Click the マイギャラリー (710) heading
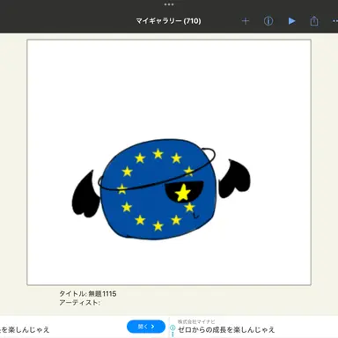Viewport: 338px width, 338px height. pyautogui.click(x=168, y=21)
